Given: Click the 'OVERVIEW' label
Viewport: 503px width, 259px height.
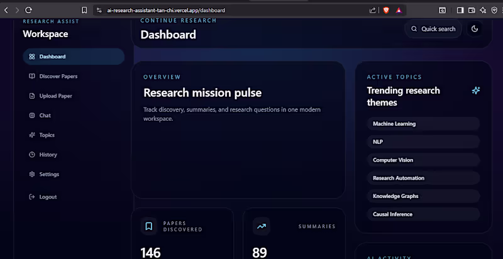Looking at the screenshot, I should coord(162,77).
